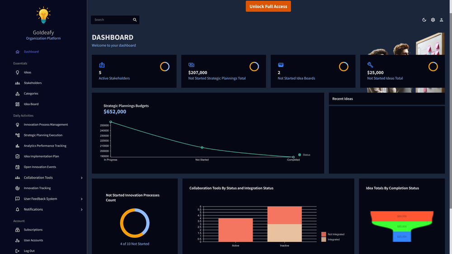This screenshot has width=452, height=254.
Task: Expand the Collaboration Tools submenu
Action: [x=81, y=178]
